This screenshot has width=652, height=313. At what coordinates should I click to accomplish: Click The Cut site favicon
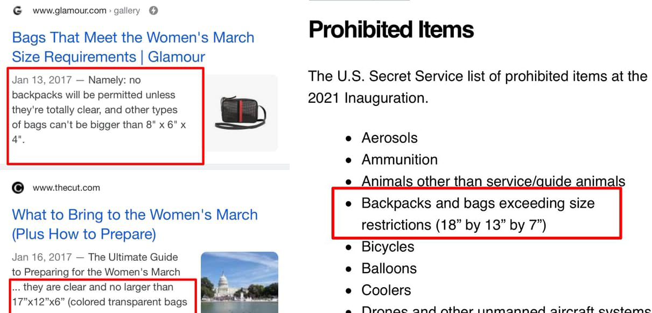coord(18,188)
